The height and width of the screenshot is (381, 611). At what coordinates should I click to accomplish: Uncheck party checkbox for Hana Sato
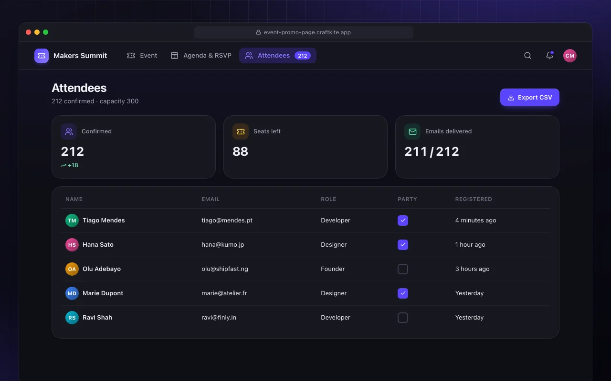tap(403, 245)
